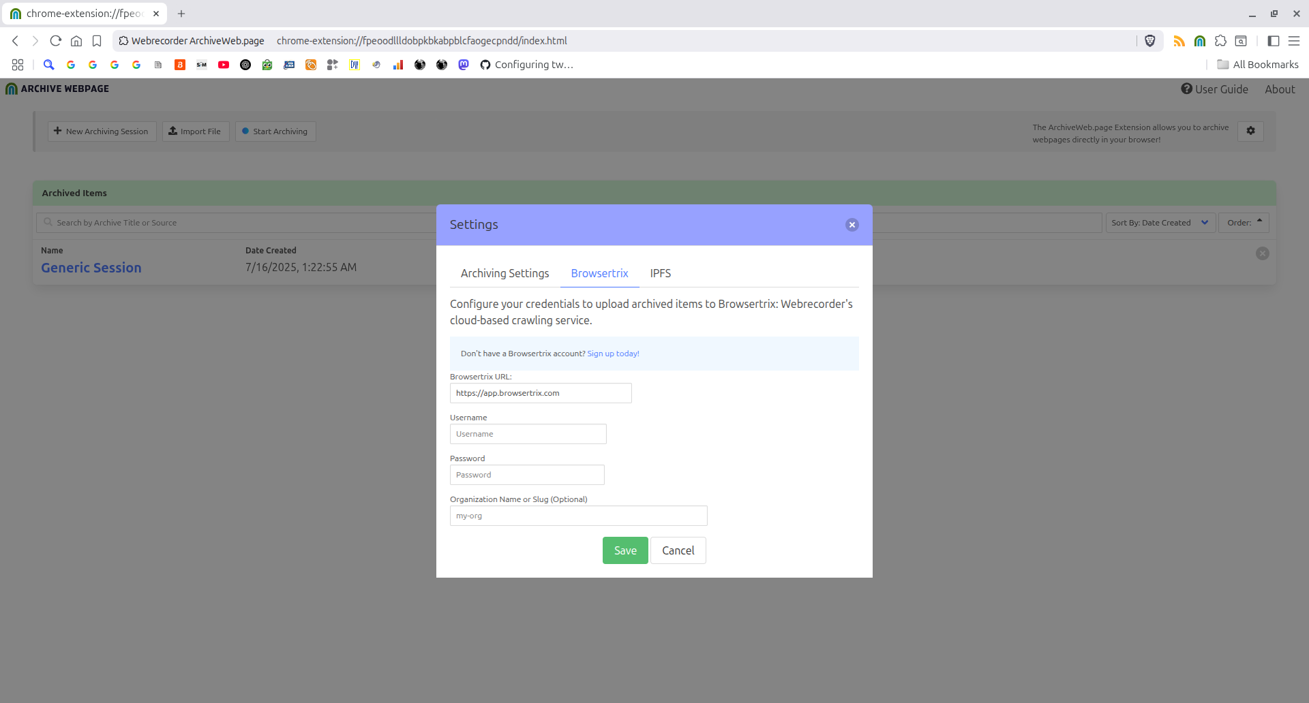Go to the home page icon
The height and width of the screenshot is (703, 1309).
(x=76, y=41)
